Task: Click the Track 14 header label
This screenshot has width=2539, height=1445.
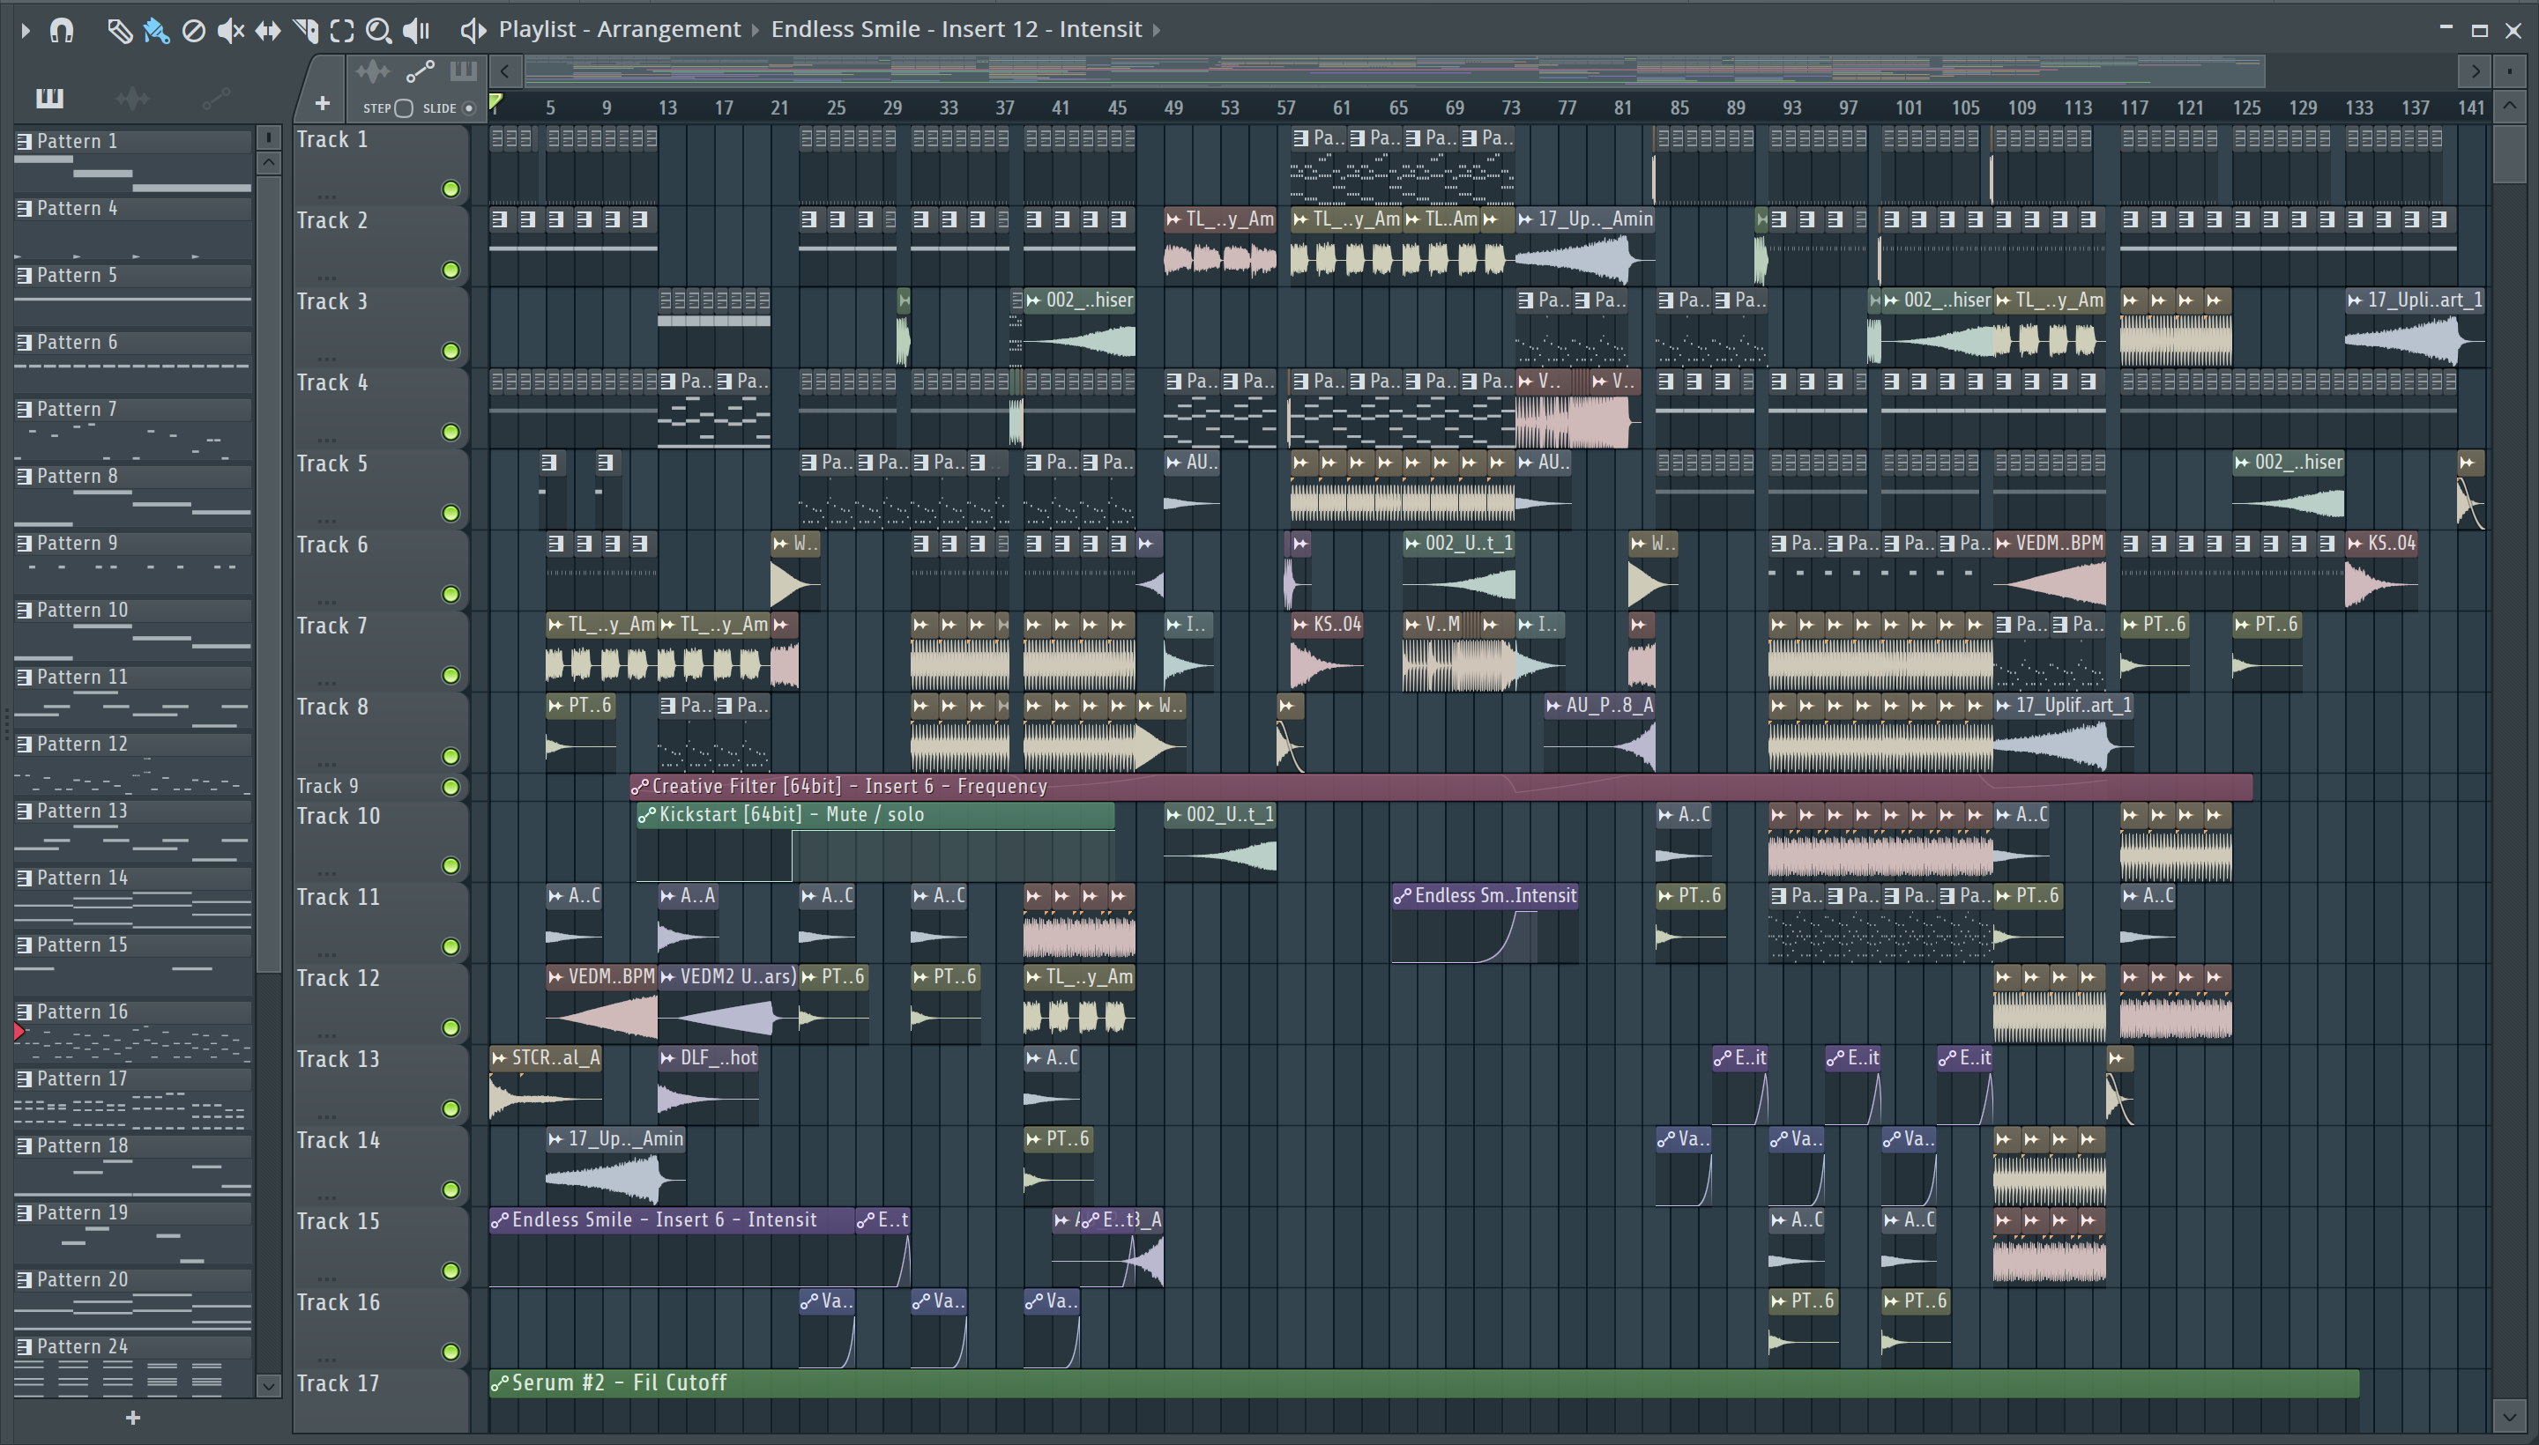Action: point(339,1141)
